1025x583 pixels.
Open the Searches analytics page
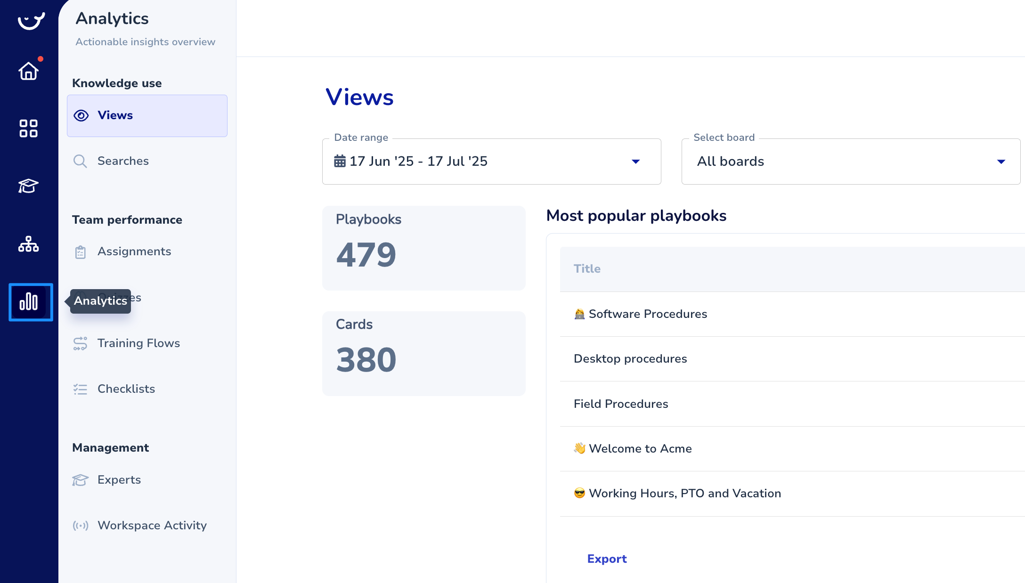click(122, 161)
